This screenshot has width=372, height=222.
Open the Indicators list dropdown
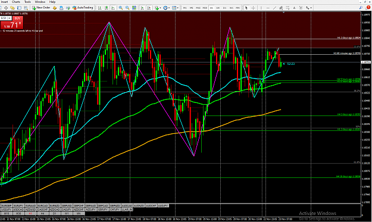(158, 8)
